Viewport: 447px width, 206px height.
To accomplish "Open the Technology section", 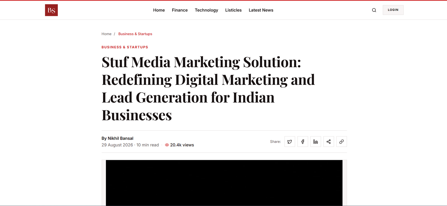I will [206, 10].
